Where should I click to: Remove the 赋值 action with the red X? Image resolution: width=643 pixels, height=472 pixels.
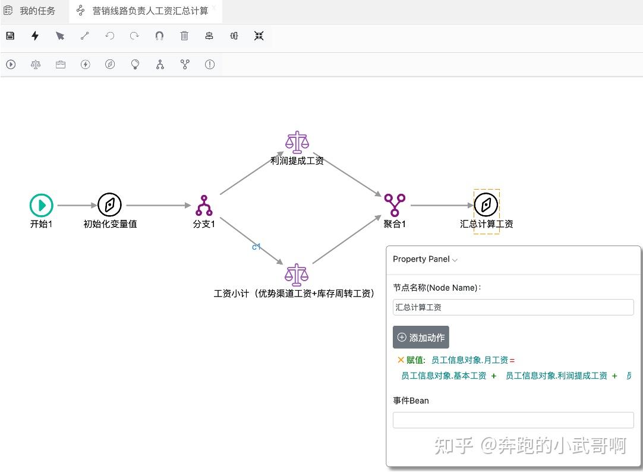point(399,359)
